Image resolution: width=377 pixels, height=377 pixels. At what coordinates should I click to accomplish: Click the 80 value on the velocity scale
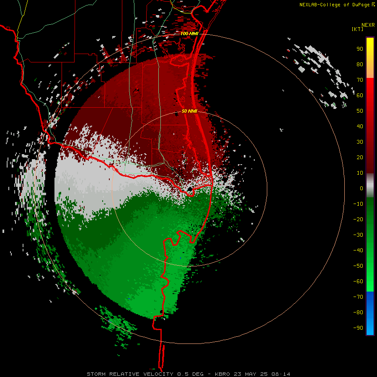360,65
